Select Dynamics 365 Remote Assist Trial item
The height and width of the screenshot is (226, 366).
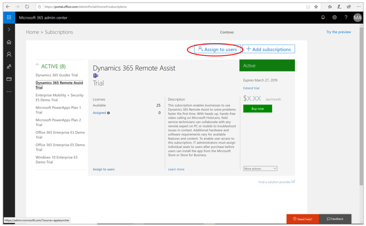(59, 85)
